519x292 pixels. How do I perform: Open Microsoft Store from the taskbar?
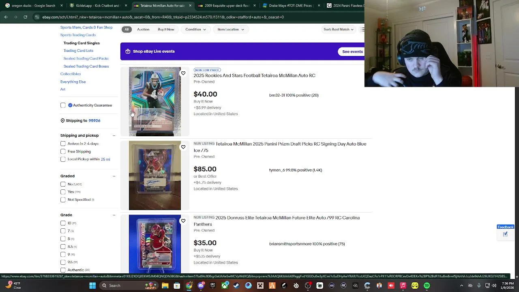pos(177,286)
